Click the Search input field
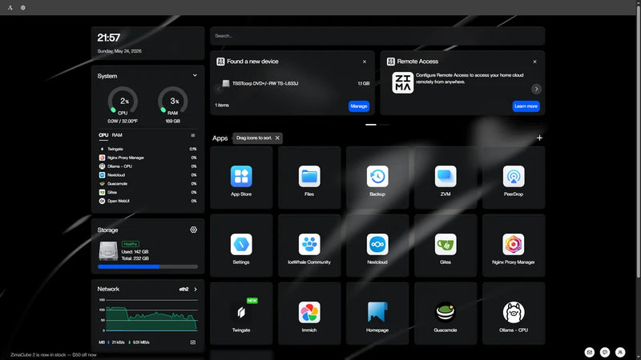 click(x=377, y=36)
